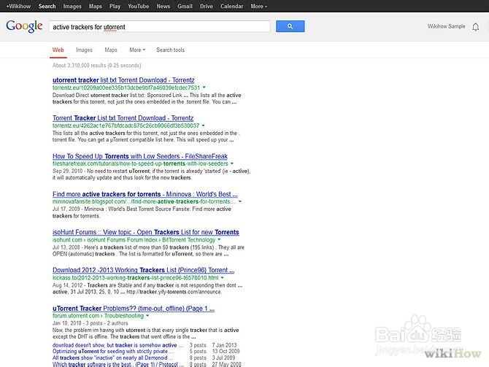This screenshot has height=367, width=489.
Task: Expand arrow next to kickass.to URL
Action: [223, 277]
